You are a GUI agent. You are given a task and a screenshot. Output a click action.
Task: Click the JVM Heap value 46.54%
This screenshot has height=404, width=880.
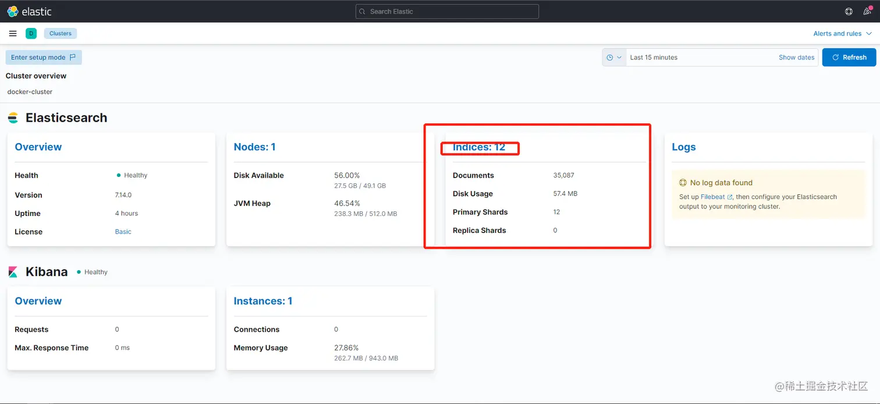click(347, 203)
